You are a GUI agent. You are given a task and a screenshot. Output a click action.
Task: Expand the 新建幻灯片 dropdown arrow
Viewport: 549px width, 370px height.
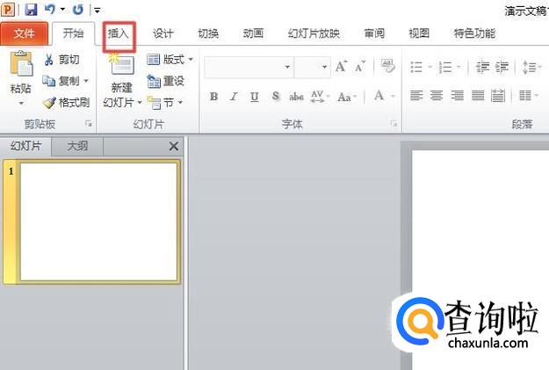coord(140,102)
